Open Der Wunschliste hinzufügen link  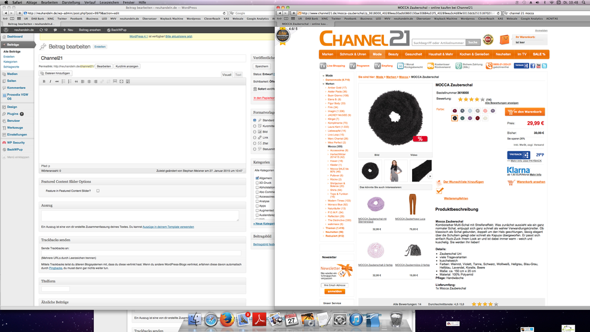click(x=463, y=182)
